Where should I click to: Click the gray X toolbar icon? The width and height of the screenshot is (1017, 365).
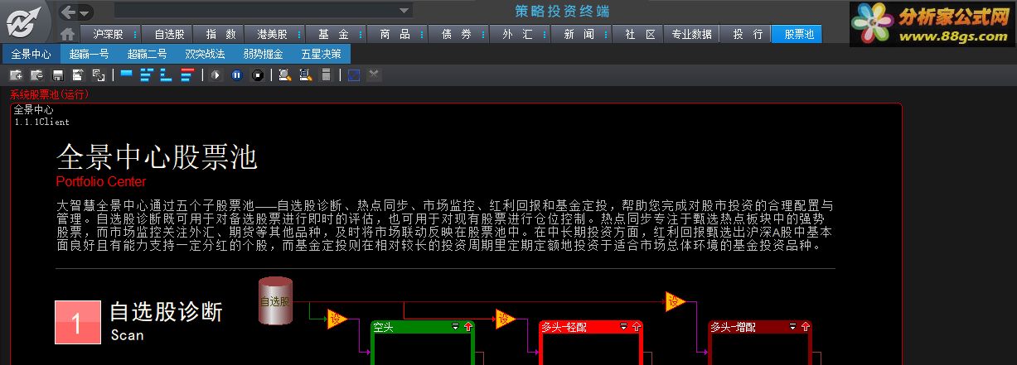374,74
